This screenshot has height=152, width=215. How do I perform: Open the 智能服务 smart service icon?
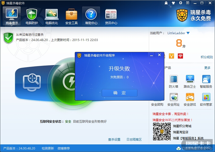pyautogui.click(x=206, y=79)
